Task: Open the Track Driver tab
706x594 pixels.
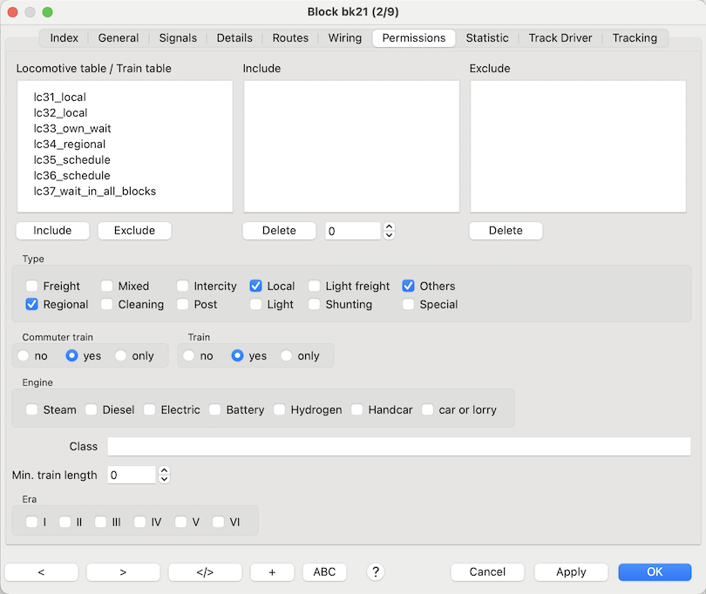Action: (x=560, y=38)
